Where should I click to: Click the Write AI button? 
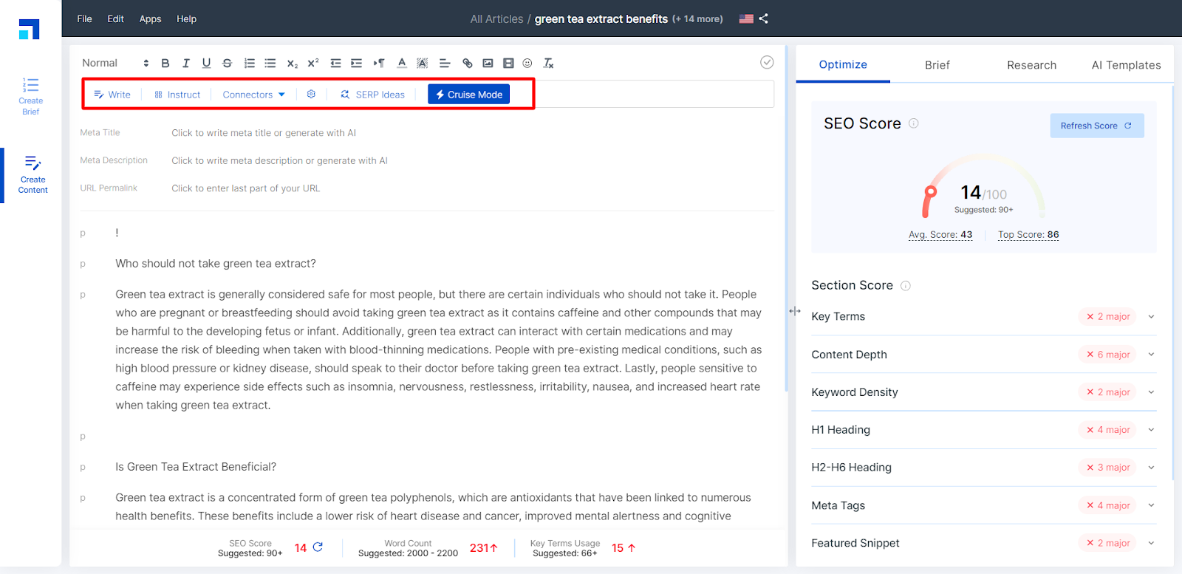[112, 95]
